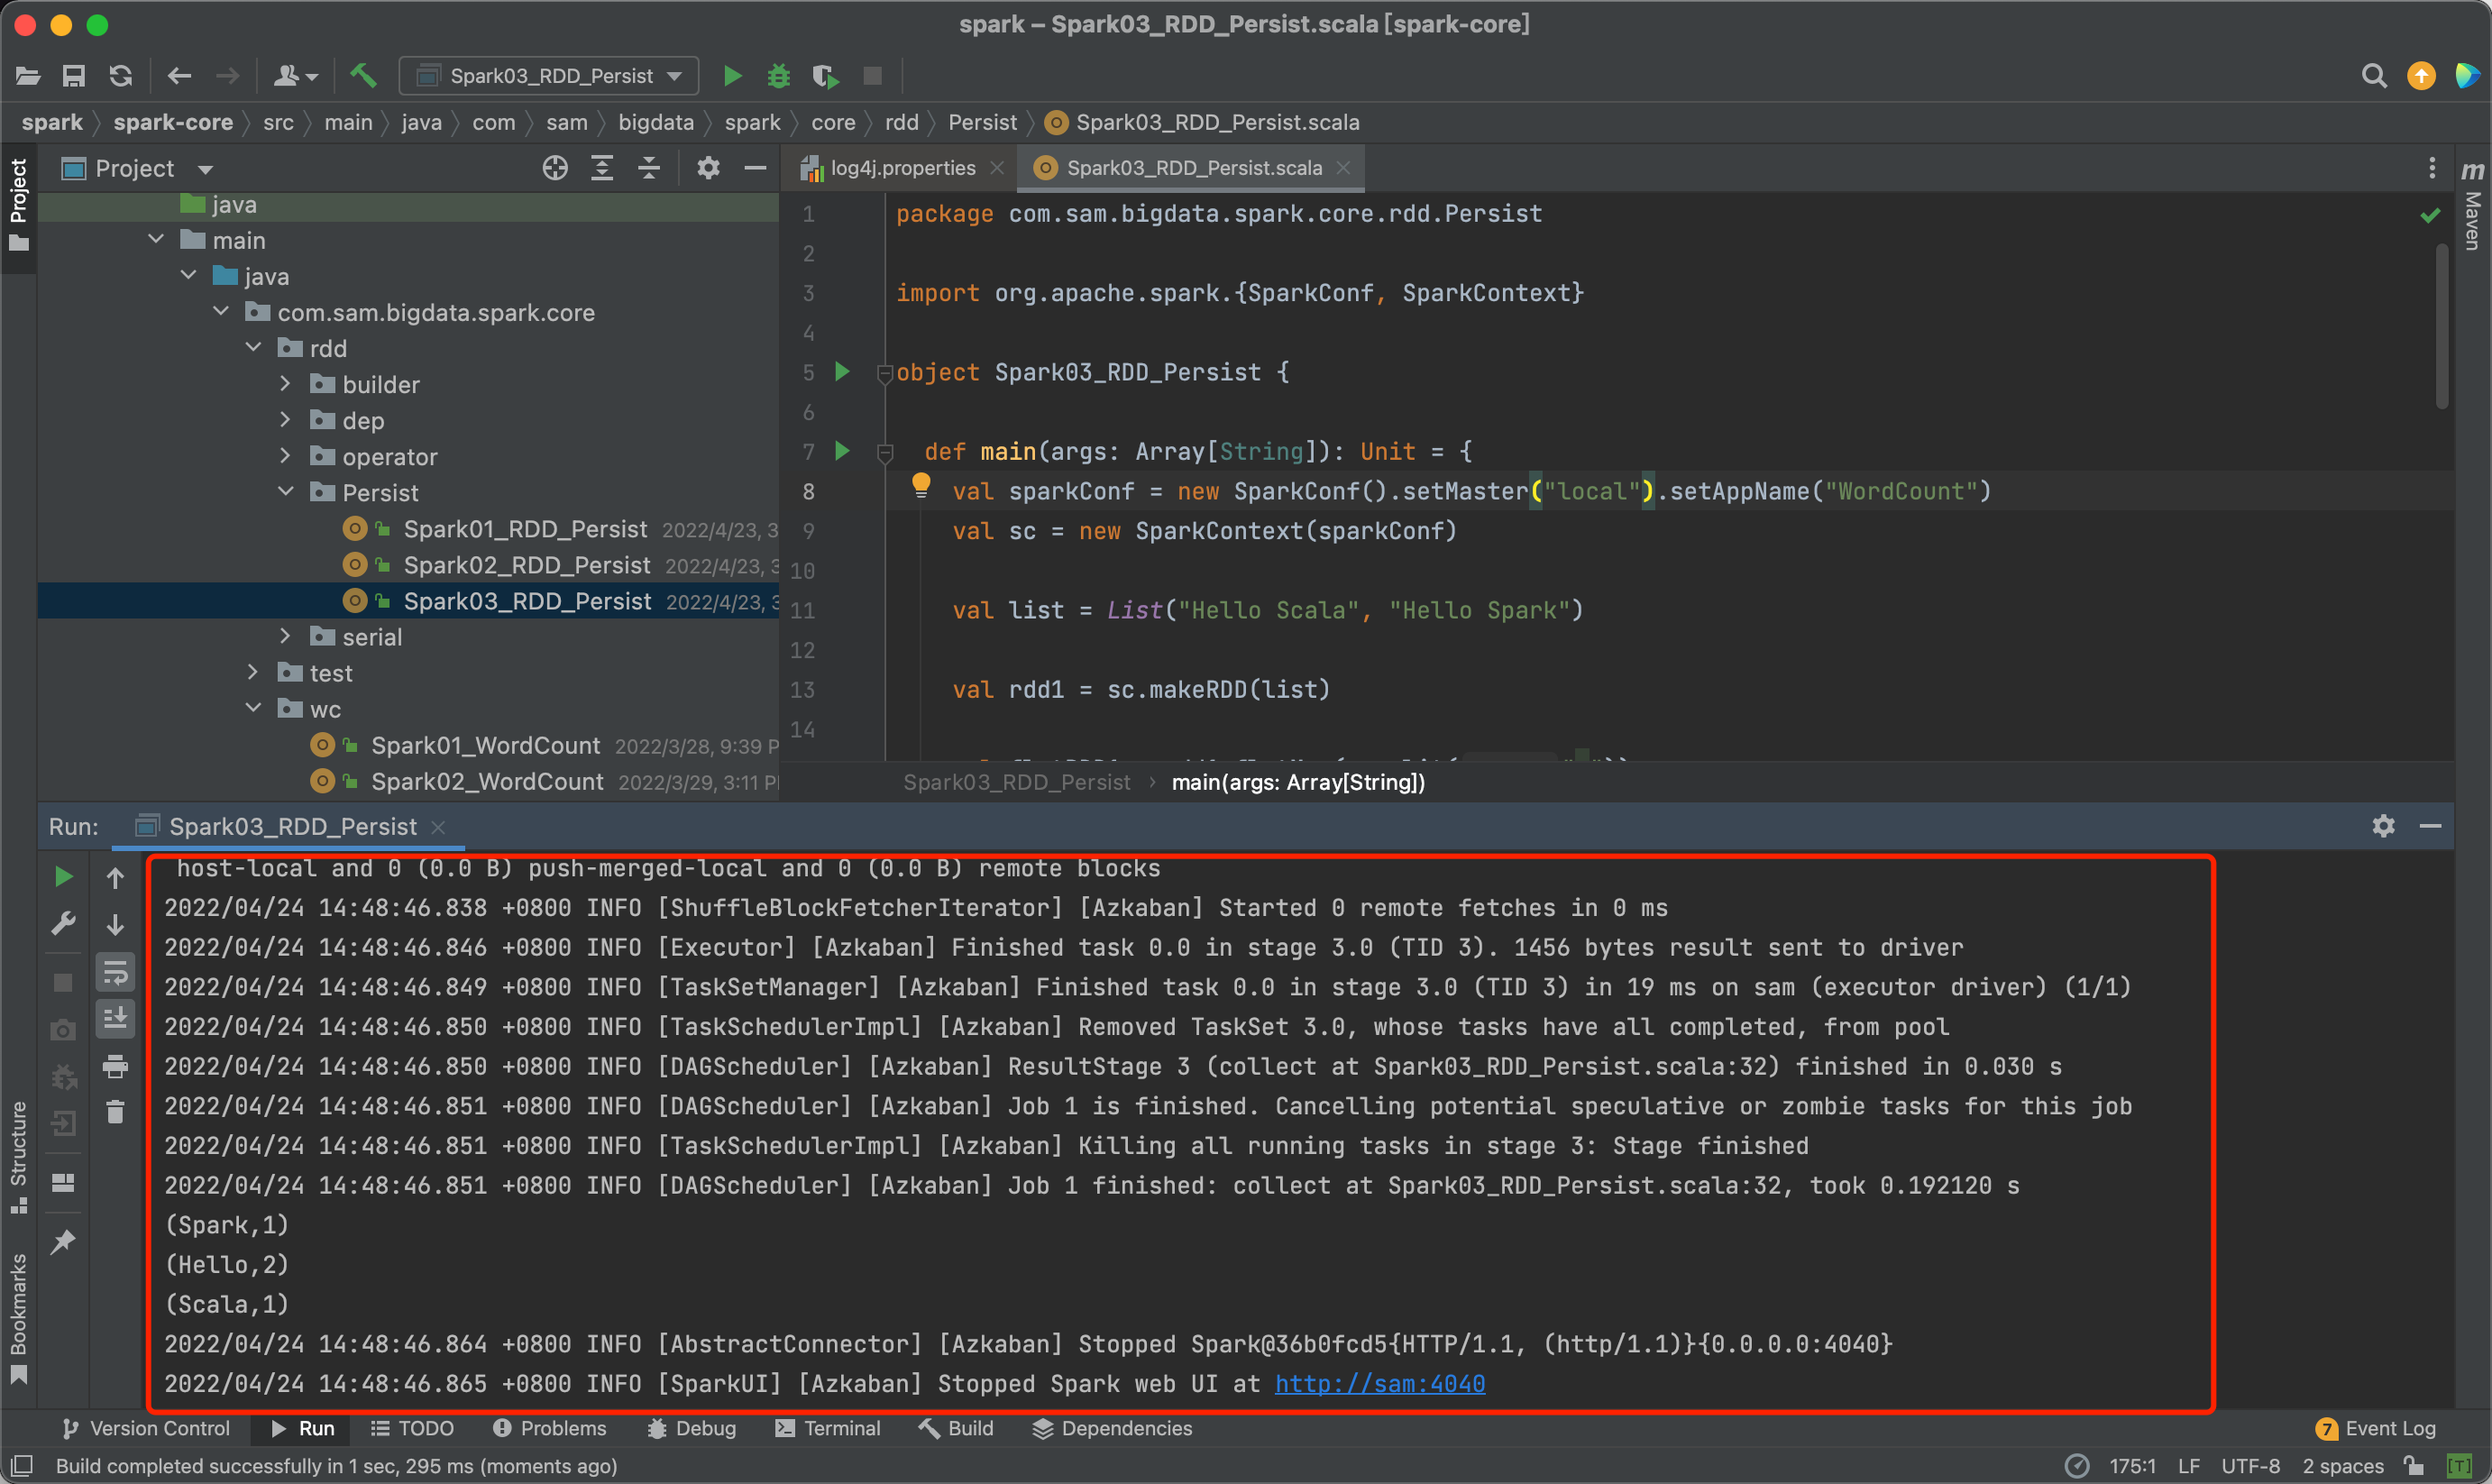Open Search Everywhere magnifier icon
This screenshot has width=2492, height=1484.
2374,76
